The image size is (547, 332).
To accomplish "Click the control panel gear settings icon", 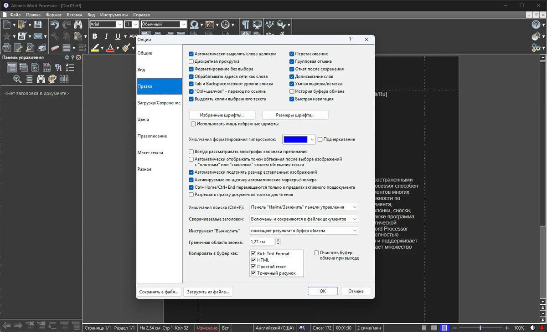I will pos(67,57).
